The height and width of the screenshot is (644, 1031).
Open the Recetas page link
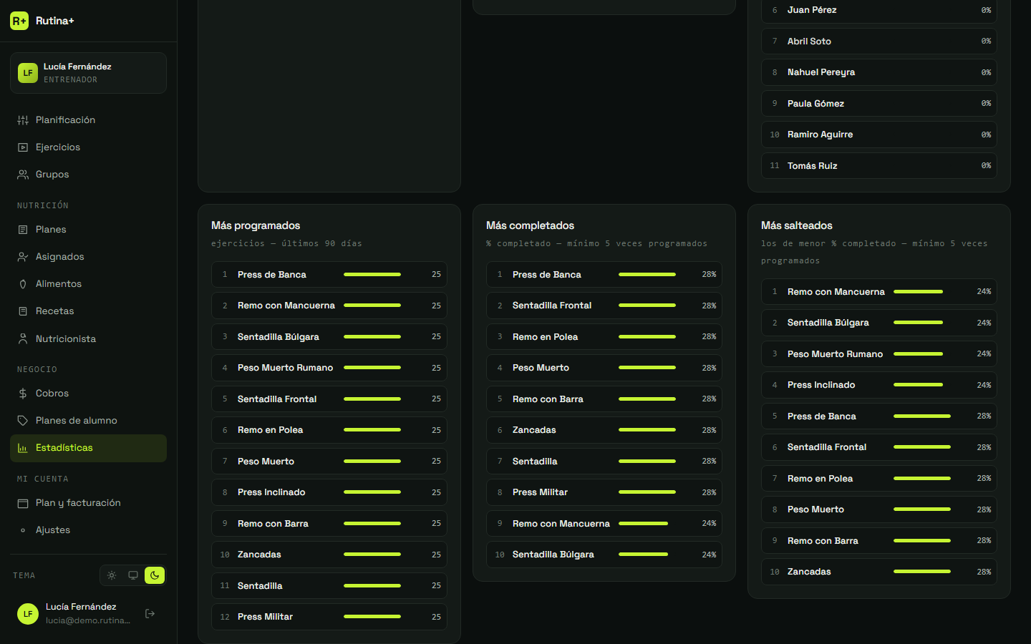click(88, 311)
